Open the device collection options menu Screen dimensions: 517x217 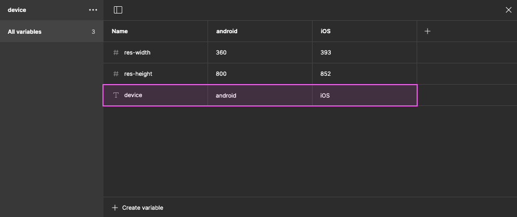coord(93,10)
